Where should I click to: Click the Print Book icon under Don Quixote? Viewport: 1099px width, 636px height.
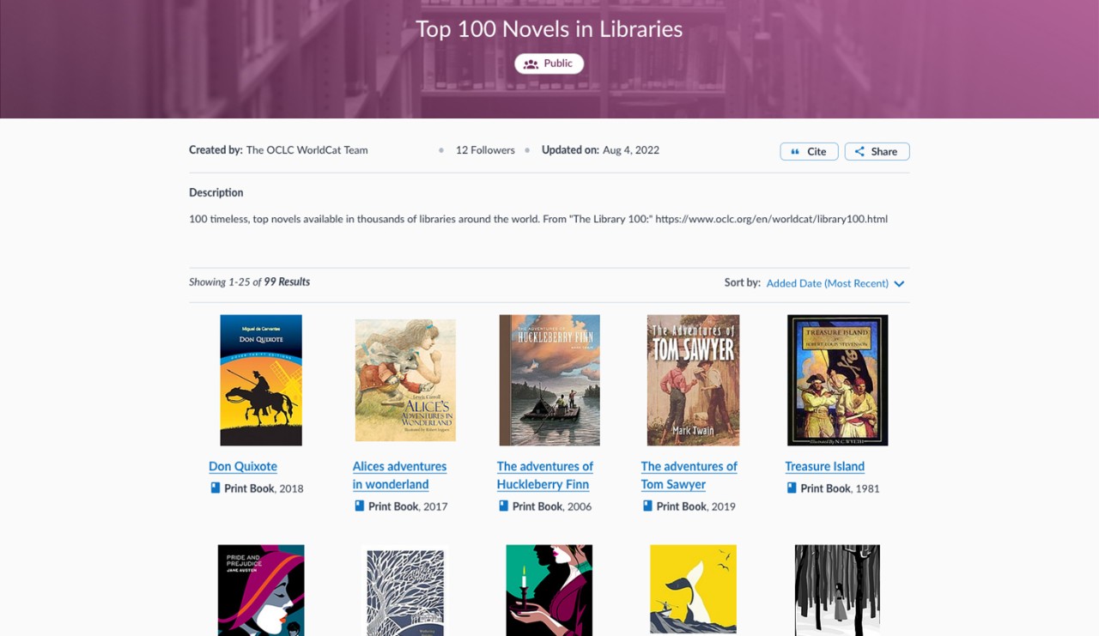pyautogui.click(x=214, y=488)
